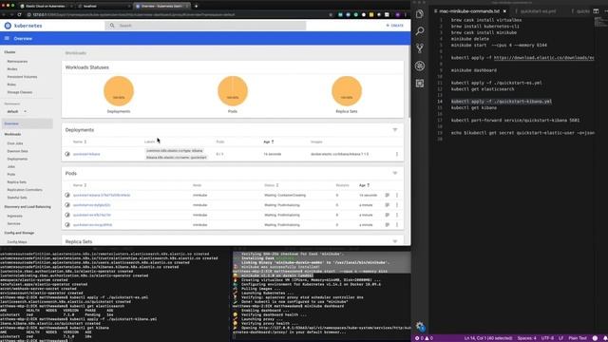Open the VS Code Search magnifier icon

click(420, 31)
